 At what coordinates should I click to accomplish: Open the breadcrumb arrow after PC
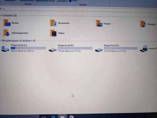click(x=4, y=9)
